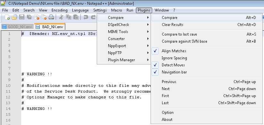This screenshot has width=264, height=125.
Task: Click the New file toolbar icon
Action: tap(7, 17)
